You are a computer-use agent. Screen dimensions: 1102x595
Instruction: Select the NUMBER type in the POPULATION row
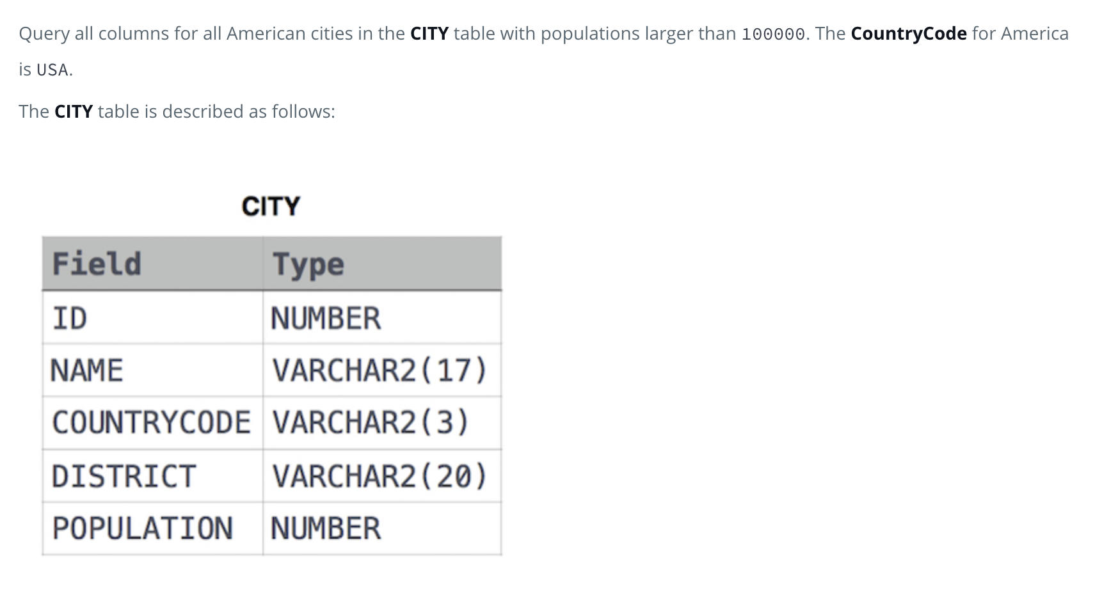click(326, 528)
